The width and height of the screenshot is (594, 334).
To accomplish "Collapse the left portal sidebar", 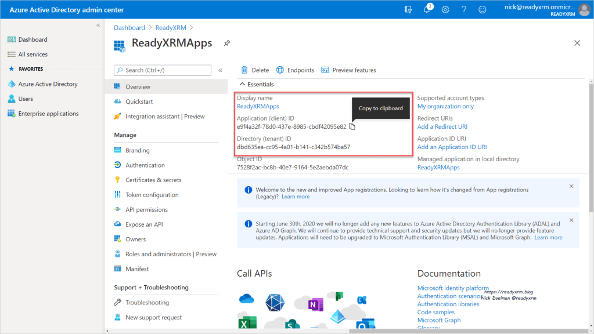I will tap(98, 26).
